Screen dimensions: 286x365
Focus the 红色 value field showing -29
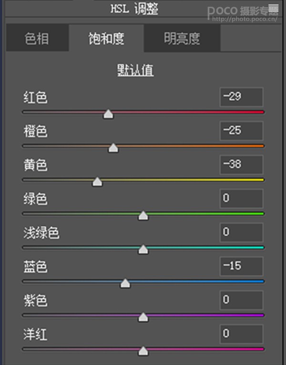click(x=242, y=97)
